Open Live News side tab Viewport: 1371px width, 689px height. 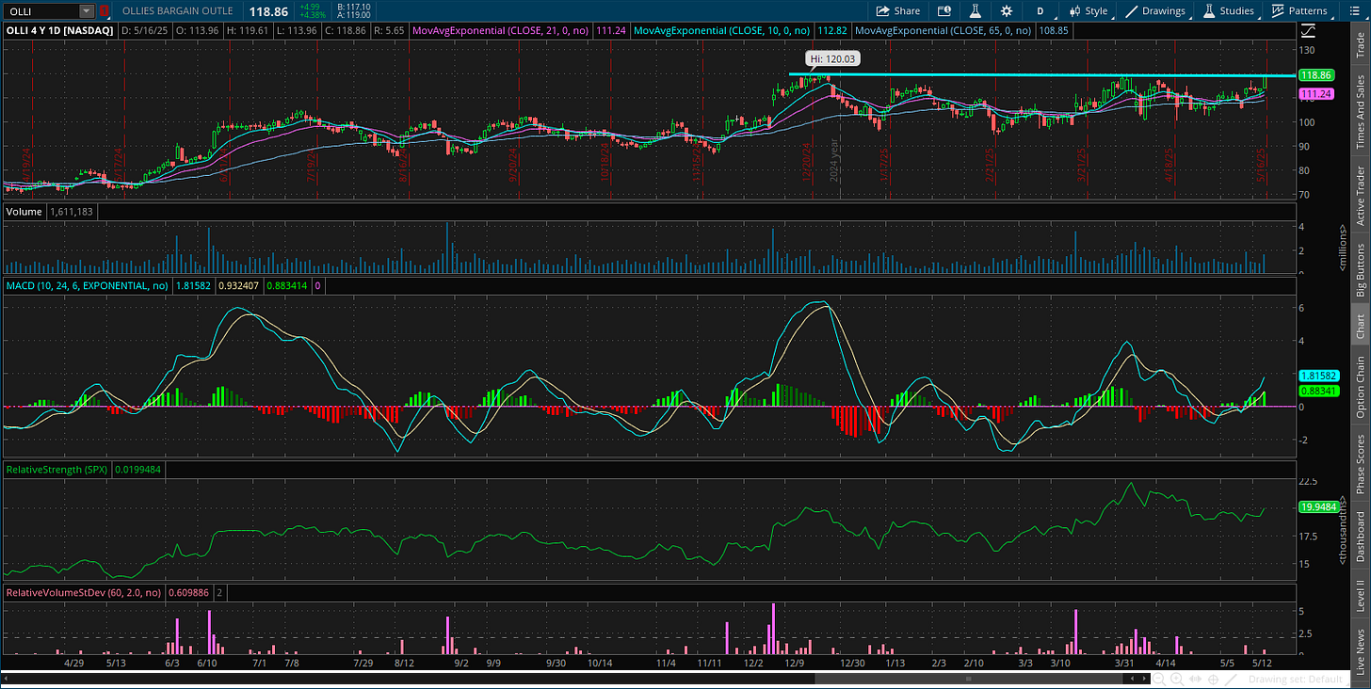1360,650
